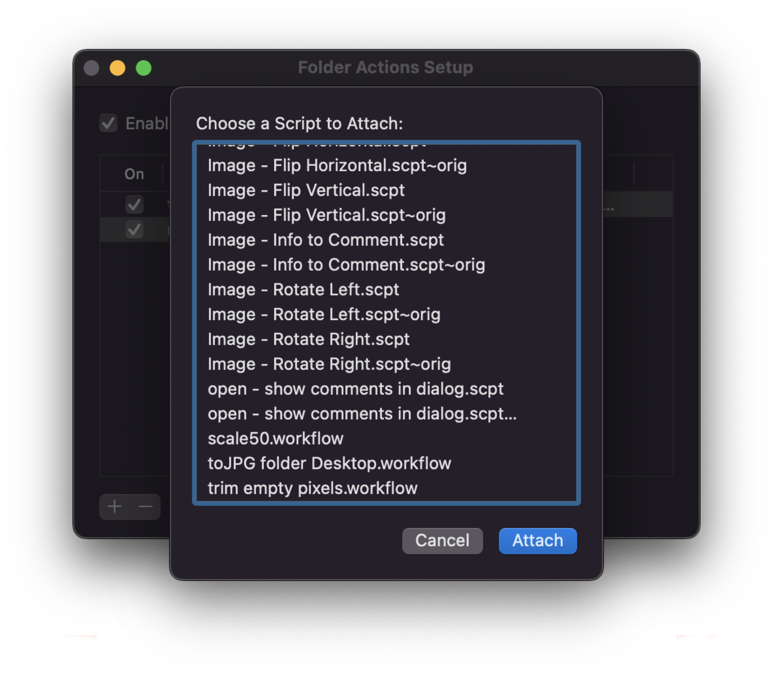Viewport: 773px width, 677px height.
Task: Click the minus icon to remove folder
Action: click(146, 506)
